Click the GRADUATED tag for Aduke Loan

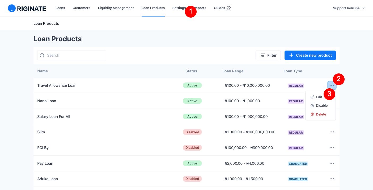[298, 179]
